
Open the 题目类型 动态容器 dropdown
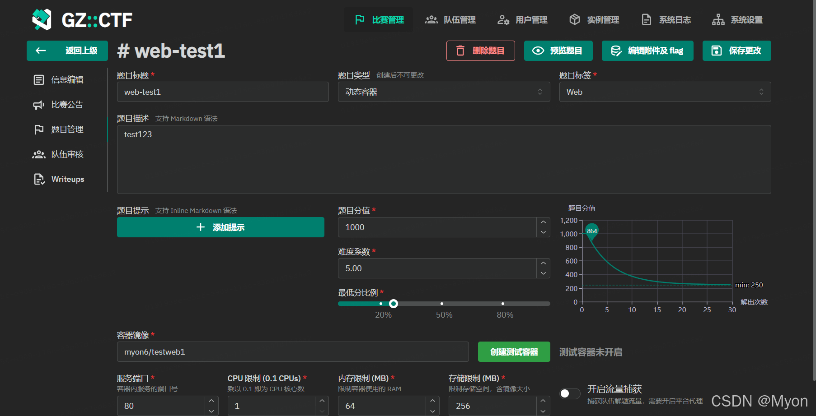[x=444, y=92]
